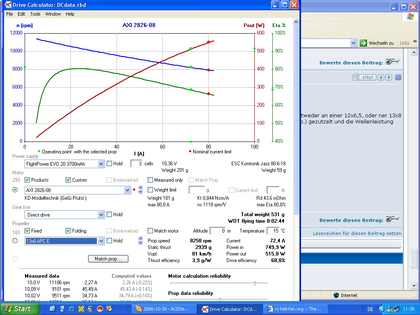Screen dimensions: 420x315
Task: Click the Internet globe icon in browser status bar
Action: point(336,295)
